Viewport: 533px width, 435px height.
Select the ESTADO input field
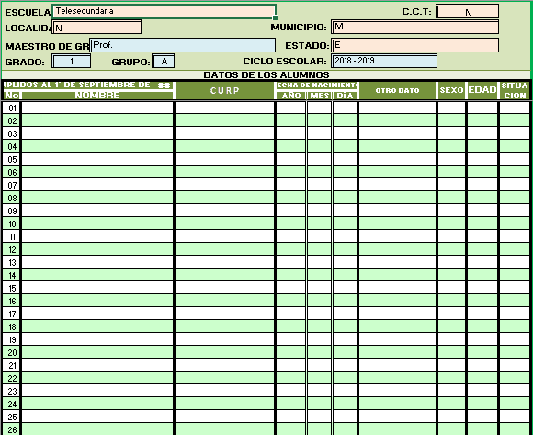click(415, 45)
